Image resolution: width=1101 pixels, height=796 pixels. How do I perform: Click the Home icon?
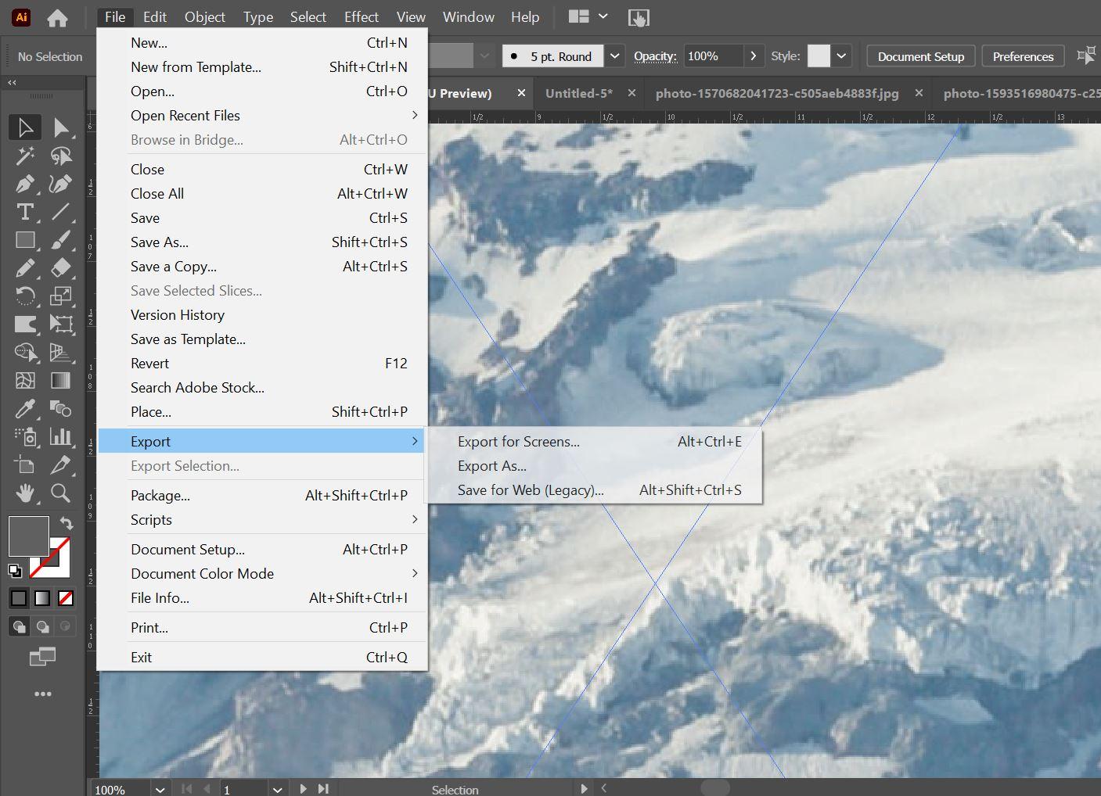pyautogui.click(x=57, y=17)
